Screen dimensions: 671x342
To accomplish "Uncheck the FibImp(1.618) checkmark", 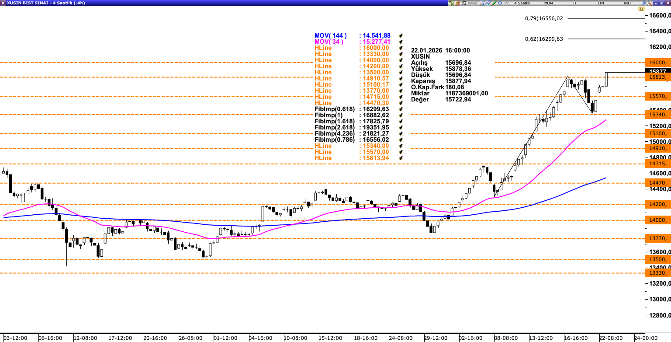I will coord(401,121).
